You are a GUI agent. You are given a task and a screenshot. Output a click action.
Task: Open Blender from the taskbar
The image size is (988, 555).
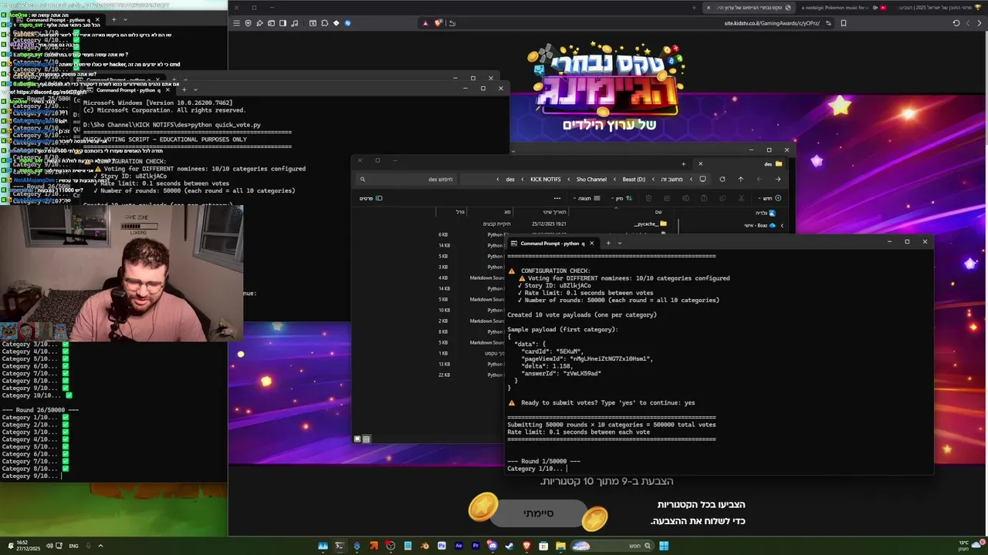[x=425, y=546]
